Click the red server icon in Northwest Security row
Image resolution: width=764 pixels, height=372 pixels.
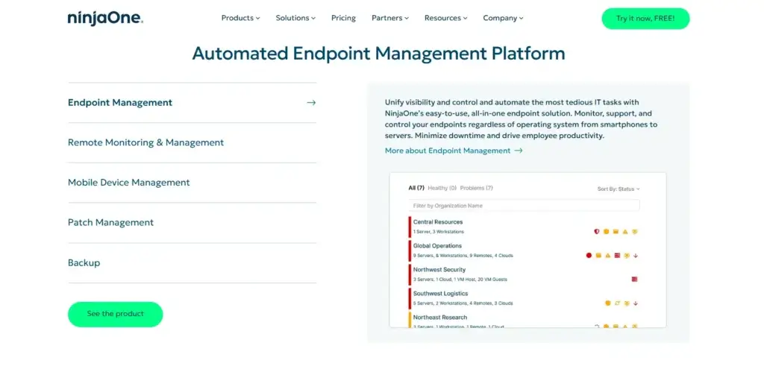point(634,279)
